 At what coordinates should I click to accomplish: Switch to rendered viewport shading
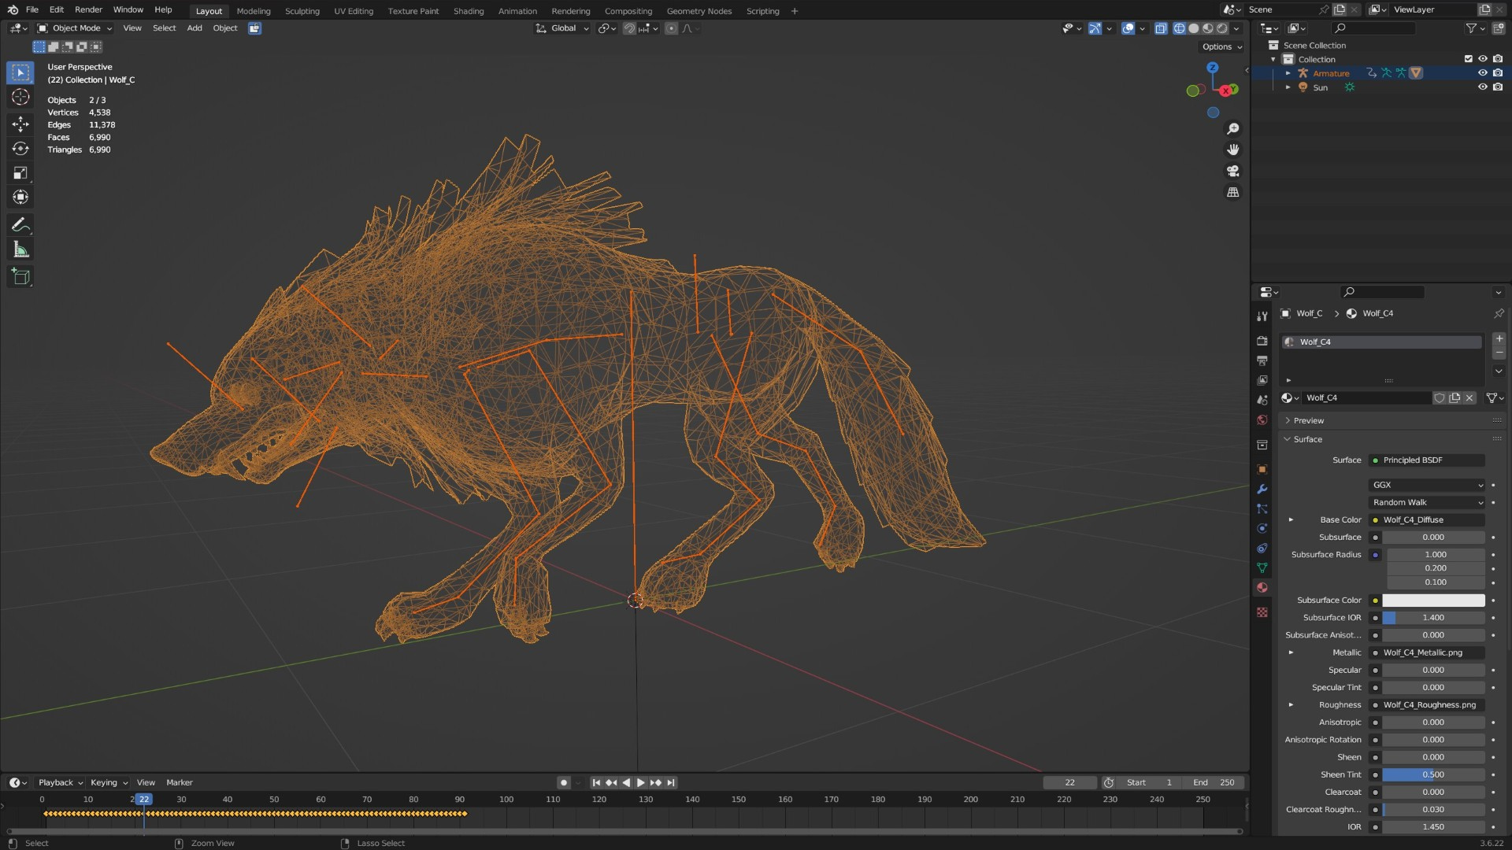[x=1222, y=28]
